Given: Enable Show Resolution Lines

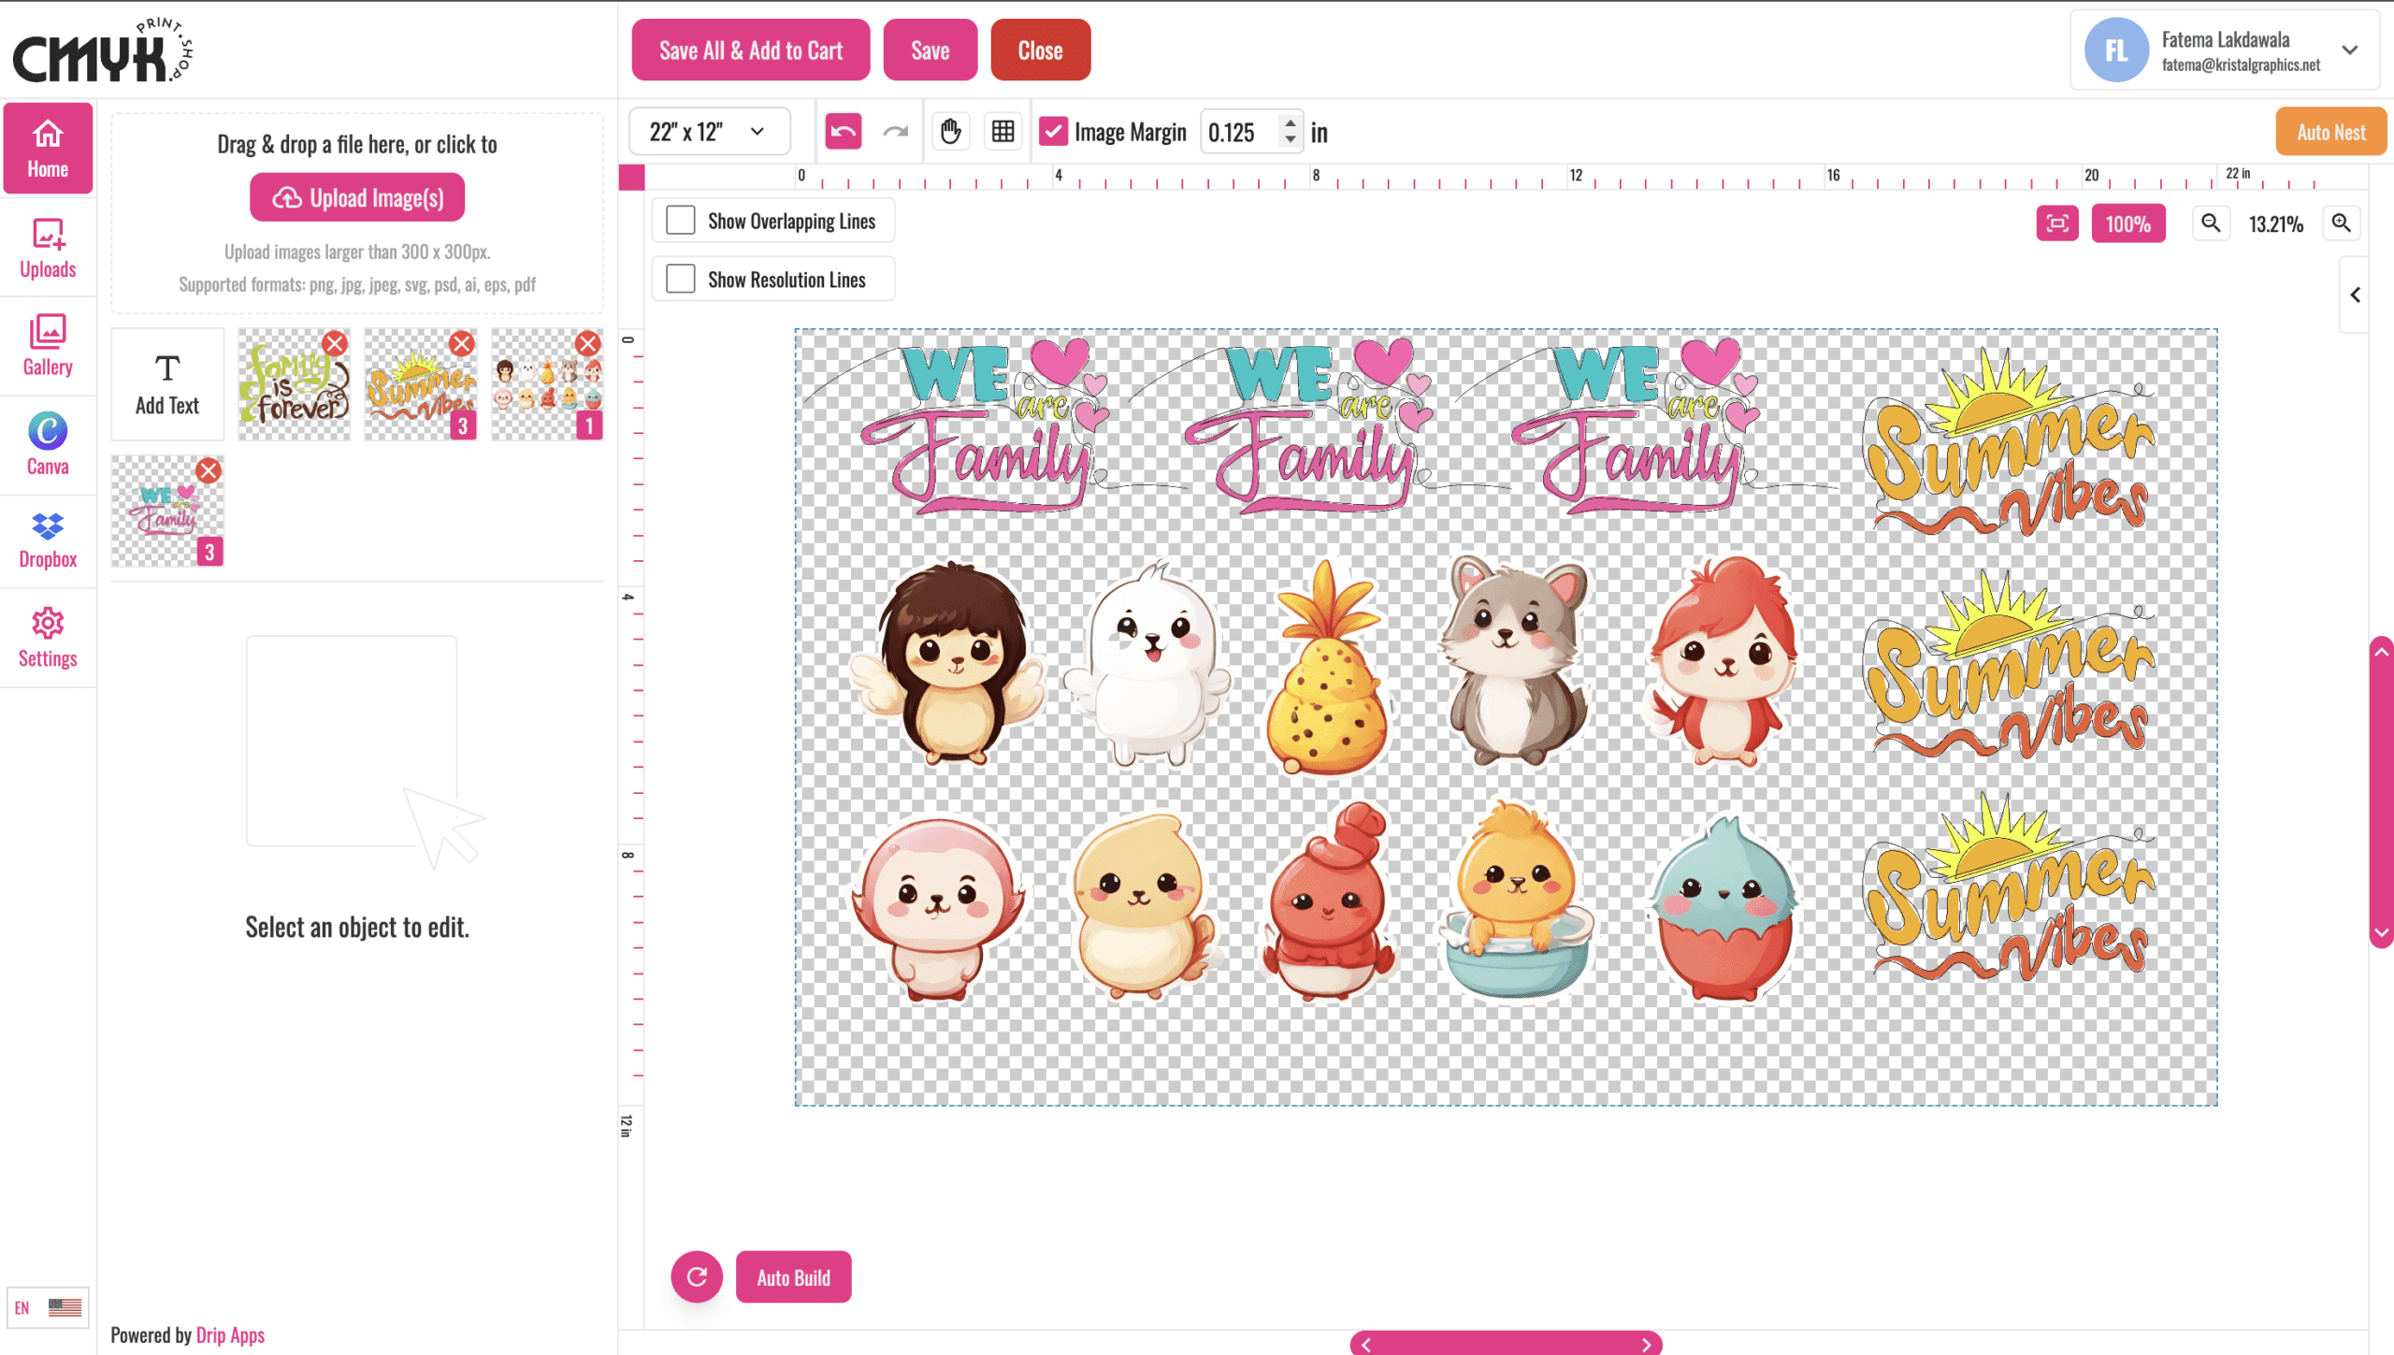Looking at the screenshot, I should click(680, 279).
